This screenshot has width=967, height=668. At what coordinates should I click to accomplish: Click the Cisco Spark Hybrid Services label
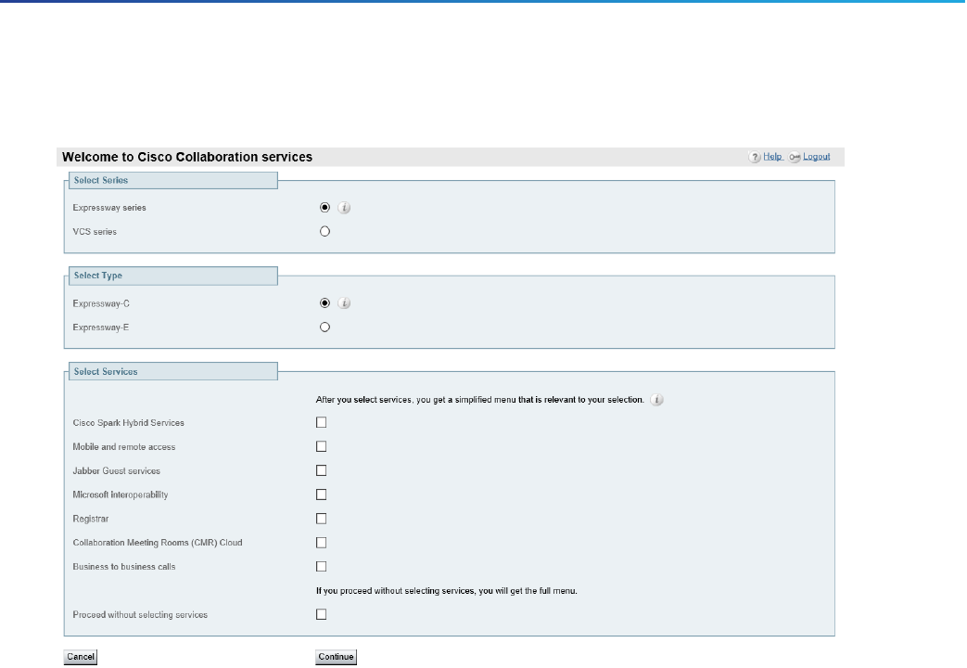(x=129, y=423)
